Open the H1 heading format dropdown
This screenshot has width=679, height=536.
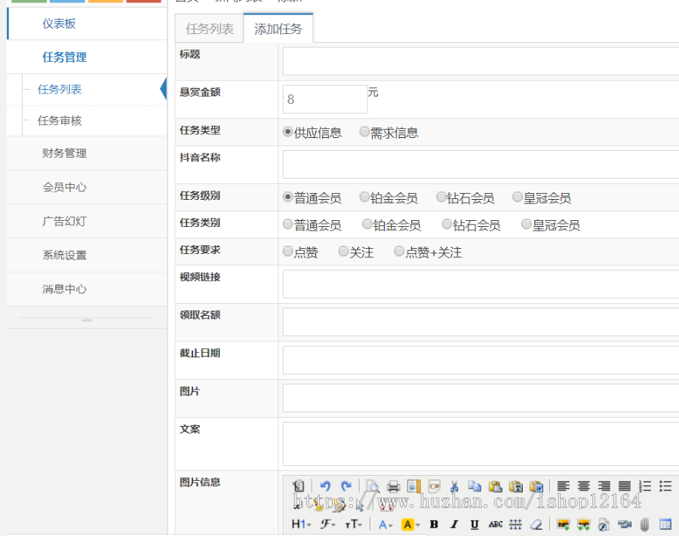tap(301, 525)
